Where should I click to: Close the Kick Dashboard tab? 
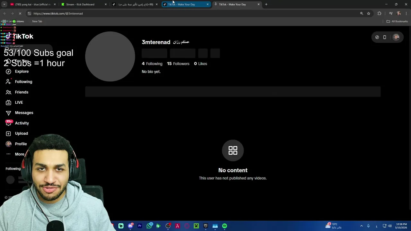click(x=106, y=4)
